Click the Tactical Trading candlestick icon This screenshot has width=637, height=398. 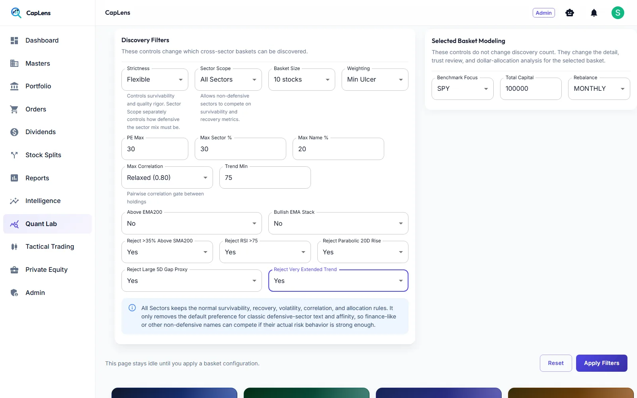coord(14,247)
